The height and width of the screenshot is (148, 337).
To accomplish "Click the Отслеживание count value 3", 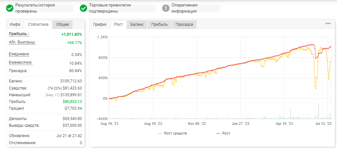I will coord(81,143).
